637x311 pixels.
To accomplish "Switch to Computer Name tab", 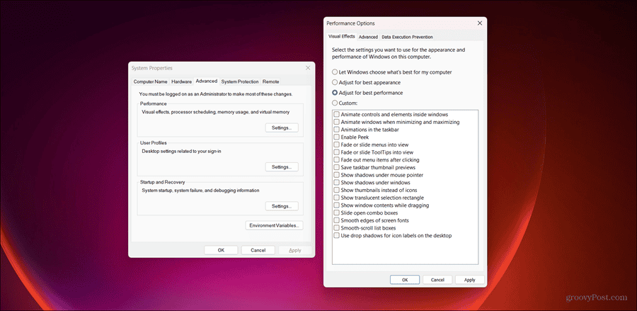I will point(150,81).
